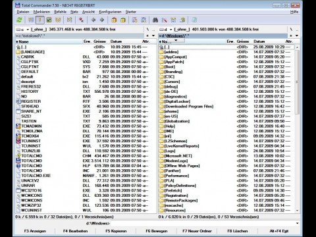Image resolution: width=316 pixels, height=237 pixels.
Task: Click the F8 Löschen button
Action: point(238,231)
